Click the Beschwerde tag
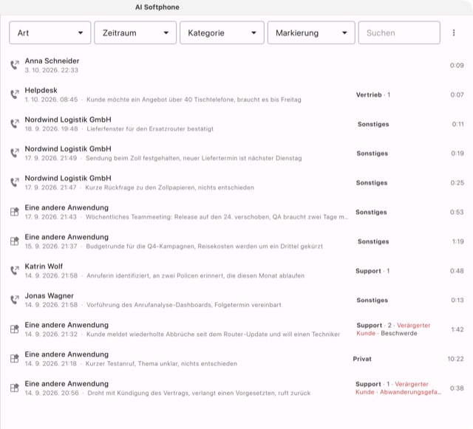The image size is (473, 429). 399,333
